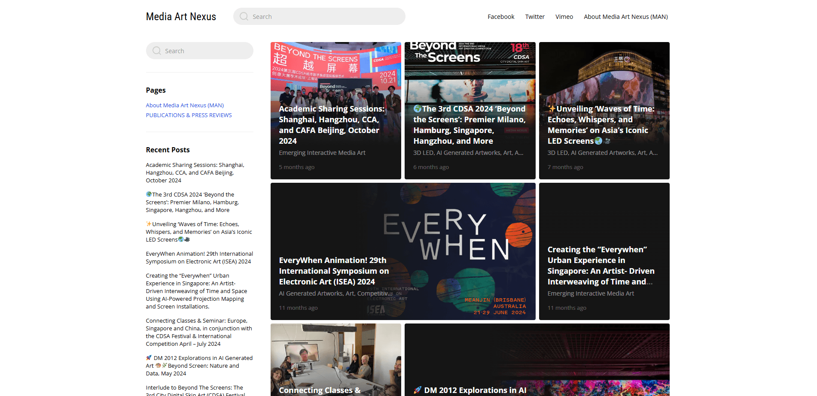Open card title Unveiling 'Waves of Time'

[601, 125]
